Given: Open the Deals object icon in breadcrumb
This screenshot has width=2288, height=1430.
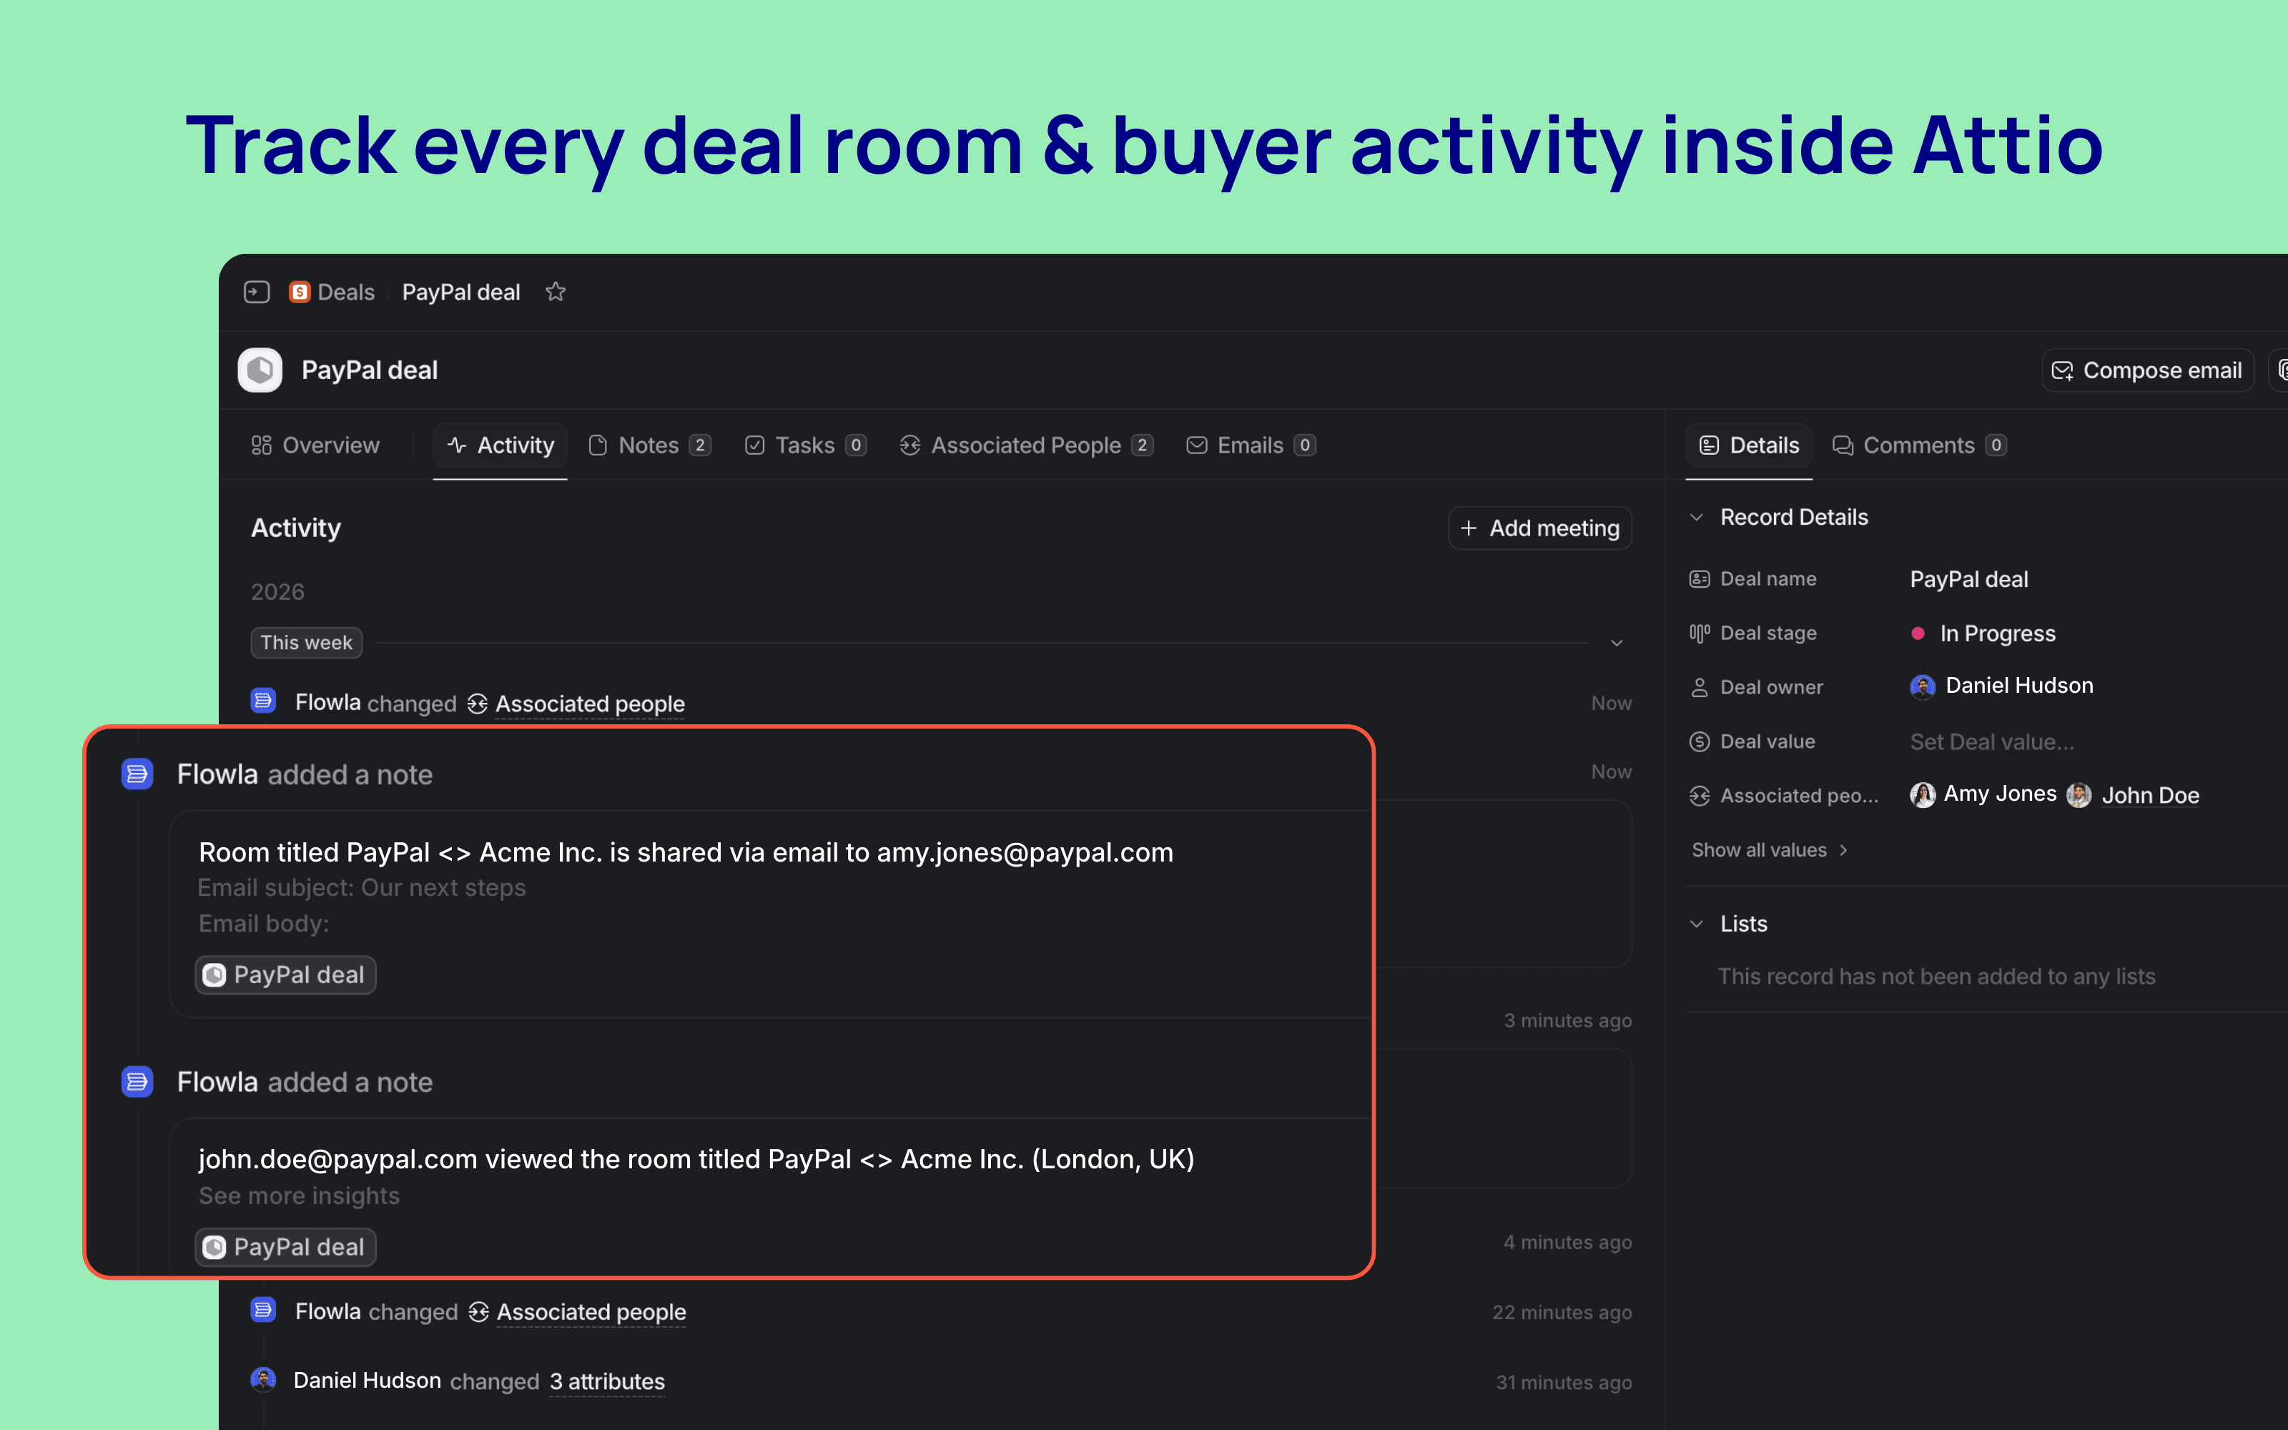Looking at the screenshot, I should [x=300, y=292].
